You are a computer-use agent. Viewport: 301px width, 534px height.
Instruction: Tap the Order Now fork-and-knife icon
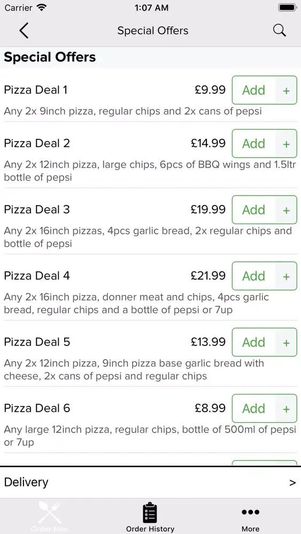50,513
